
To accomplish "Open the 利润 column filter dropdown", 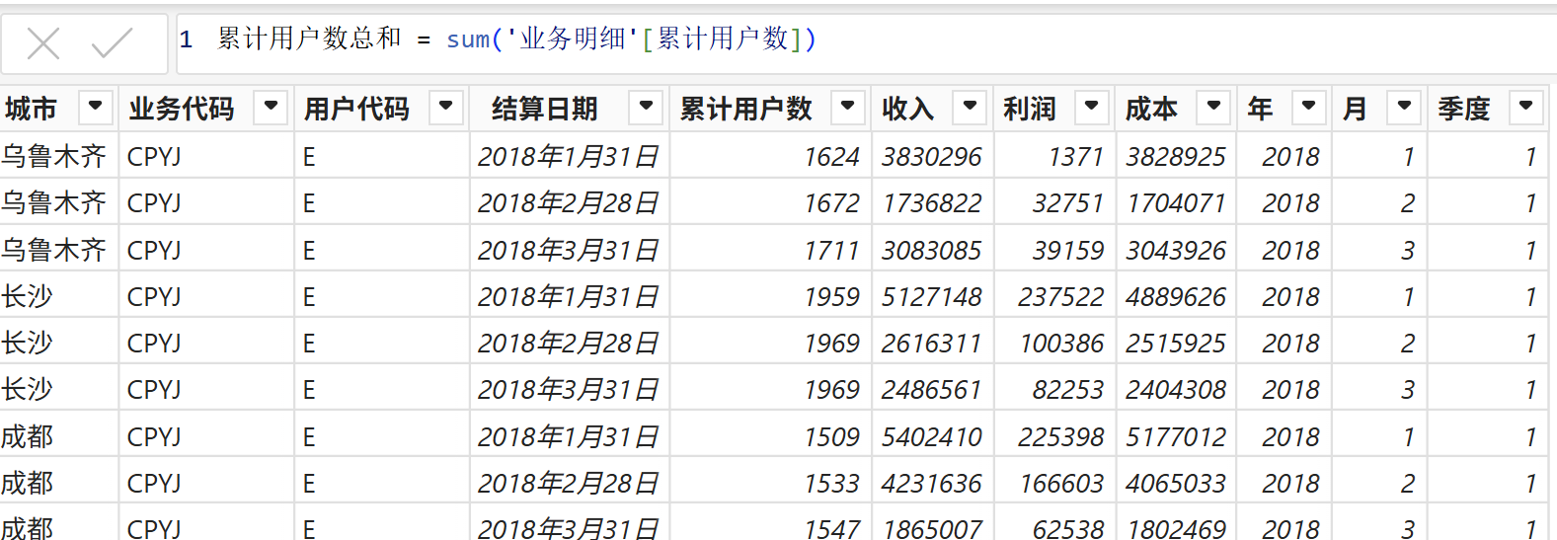I will (x=1092, y=106).
